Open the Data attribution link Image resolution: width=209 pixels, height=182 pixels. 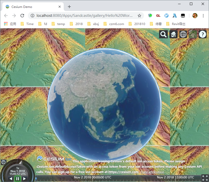click(x=152, y=172)
